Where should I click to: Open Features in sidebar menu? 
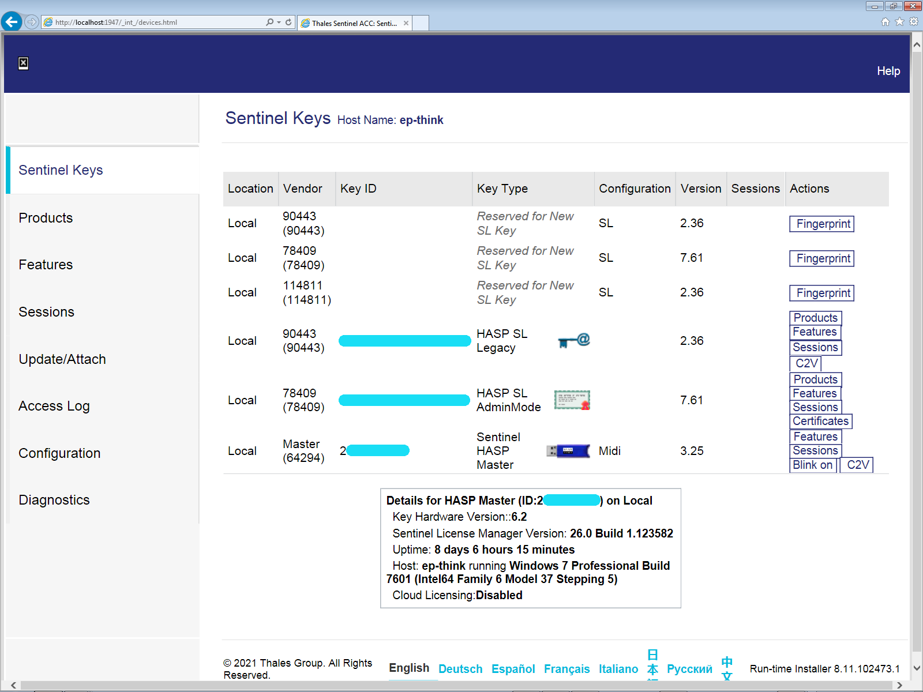coord(46,265)
